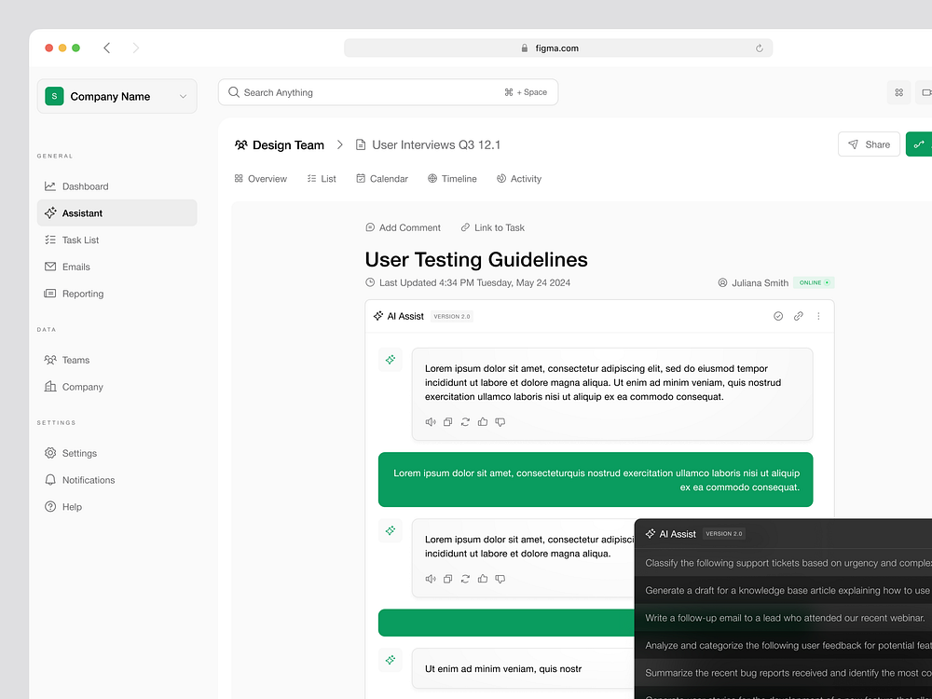Select the Link to Task option
Viewport: 932px width, 699px height.
point(492,227)
